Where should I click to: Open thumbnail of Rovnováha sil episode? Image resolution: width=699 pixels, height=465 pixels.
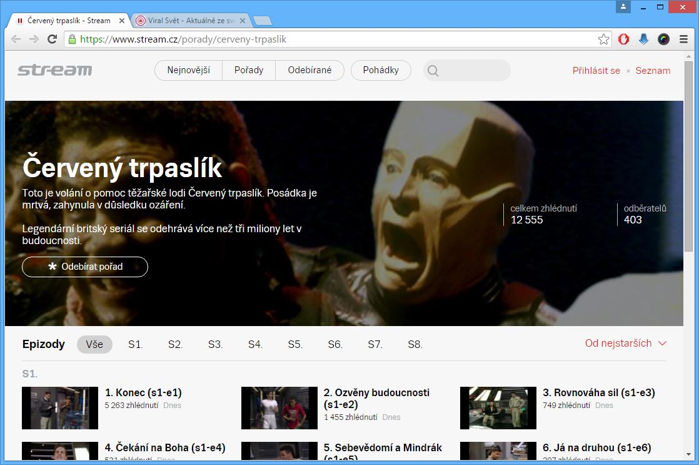[498, 408]
